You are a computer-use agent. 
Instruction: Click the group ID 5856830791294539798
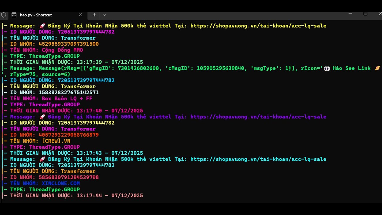coord(69,177)
